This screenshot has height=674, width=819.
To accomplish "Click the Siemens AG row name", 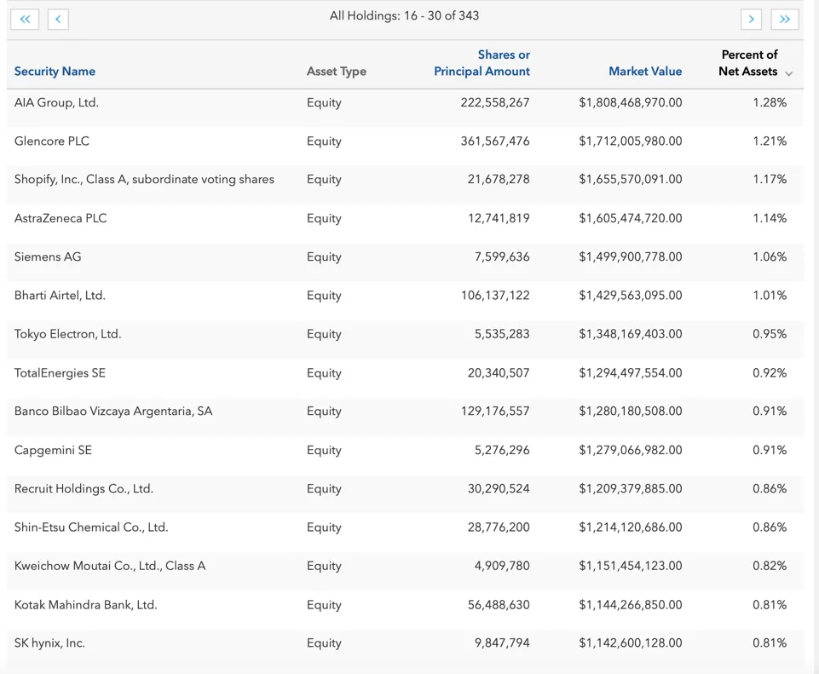I will tap(48, 256).
